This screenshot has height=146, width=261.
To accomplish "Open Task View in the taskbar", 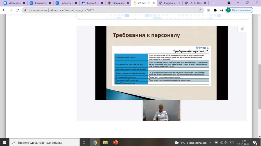I will point(85,142).
